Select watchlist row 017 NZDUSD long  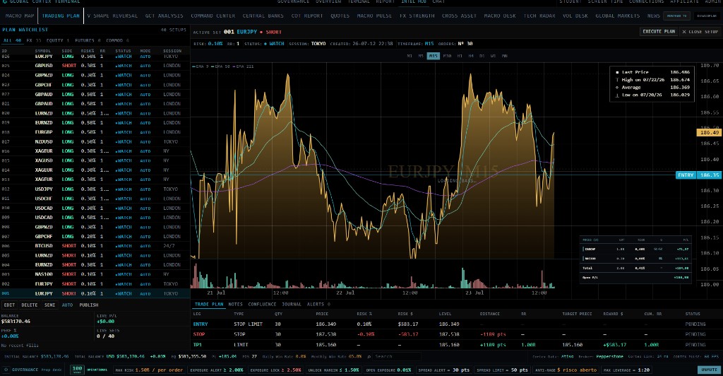click(x=95, y=141)
